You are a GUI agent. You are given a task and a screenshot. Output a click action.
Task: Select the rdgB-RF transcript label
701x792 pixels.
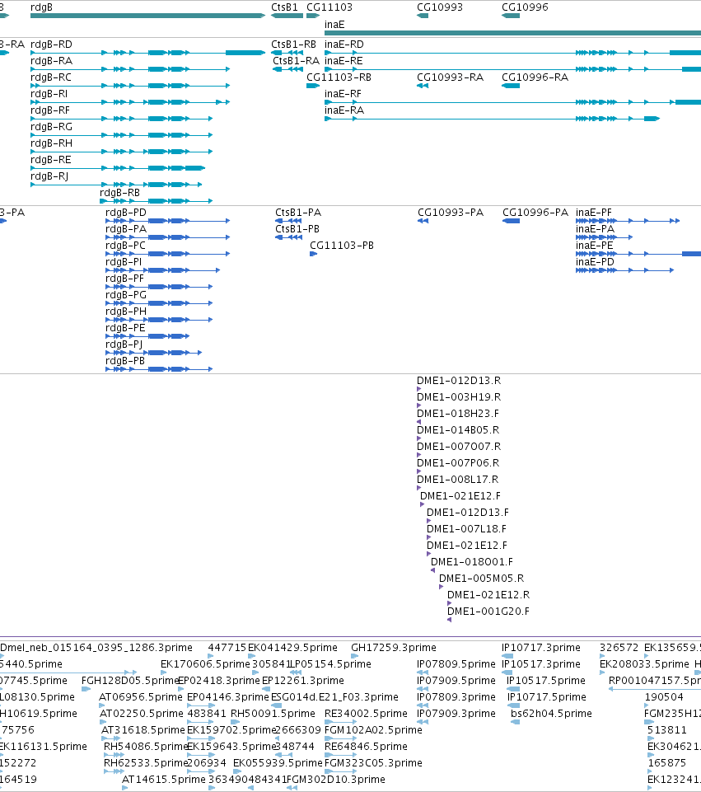click(50, 110)
